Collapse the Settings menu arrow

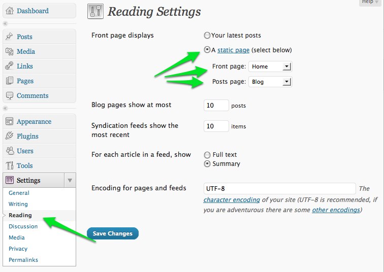[x=70, y=180]
